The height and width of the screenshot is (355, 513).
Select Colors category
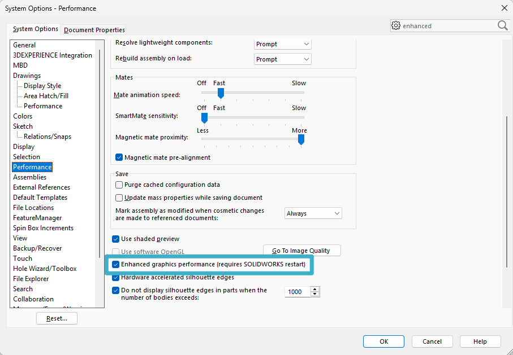(23, 116)
